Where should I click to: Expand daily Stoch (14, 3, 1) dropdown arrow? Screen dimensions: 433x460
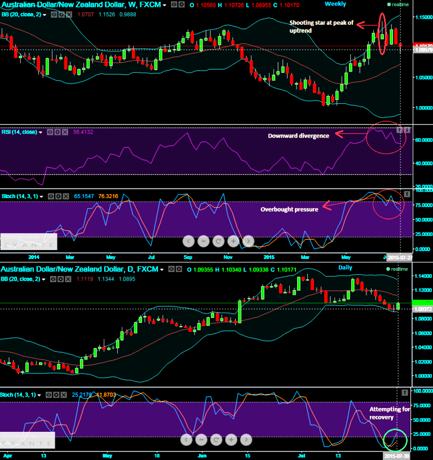tap(39, 395)
